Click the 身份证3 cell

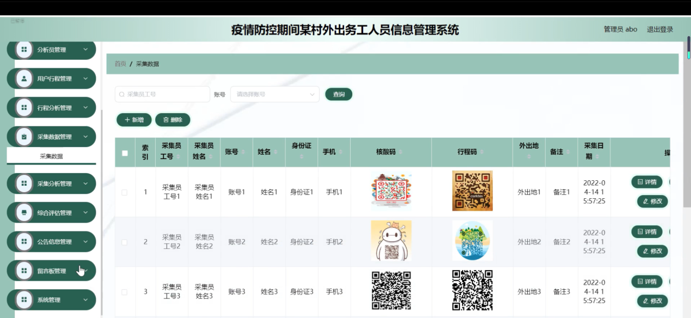(302, 292)
